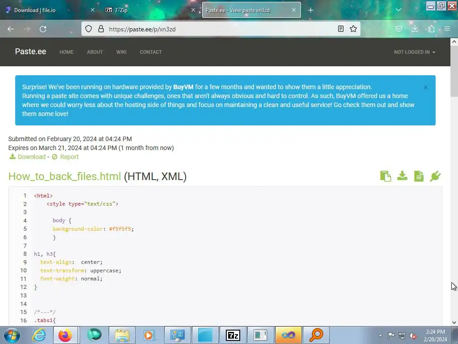
Task: Show hidden tray icons arrow
Action: pos(380,335)
